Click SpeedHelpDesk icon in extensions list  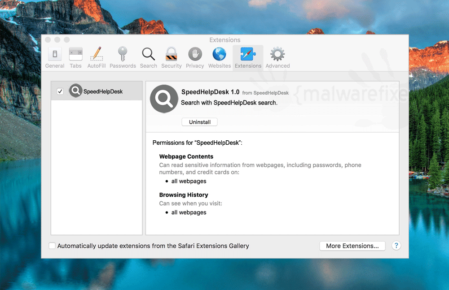click(x=75, y=91)
